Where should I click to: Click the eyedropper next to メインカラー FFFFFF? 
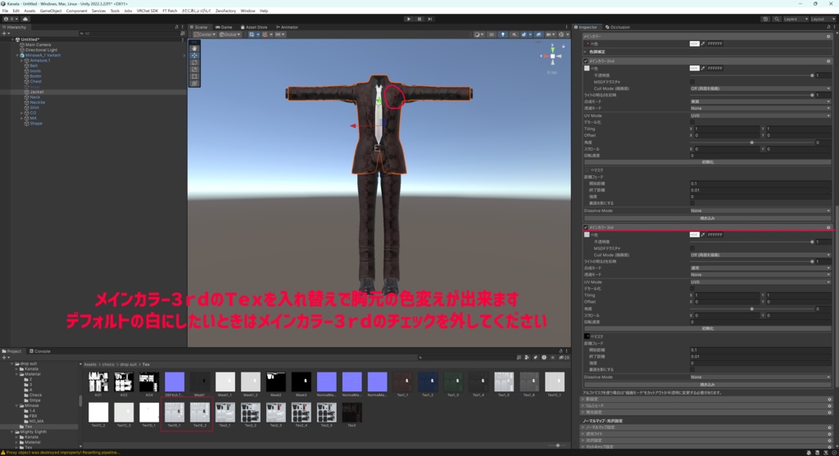point(703,43)
